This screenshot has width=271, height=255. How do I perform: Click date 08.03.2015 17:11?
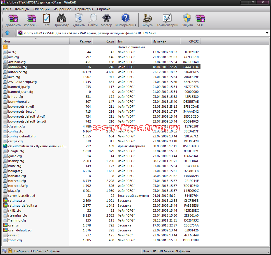(x=165, y=146)
